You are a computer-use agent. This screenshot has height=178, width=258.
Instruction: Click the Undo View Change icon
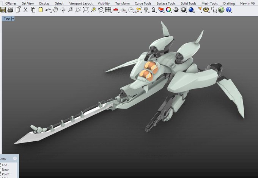click(101, 10)
